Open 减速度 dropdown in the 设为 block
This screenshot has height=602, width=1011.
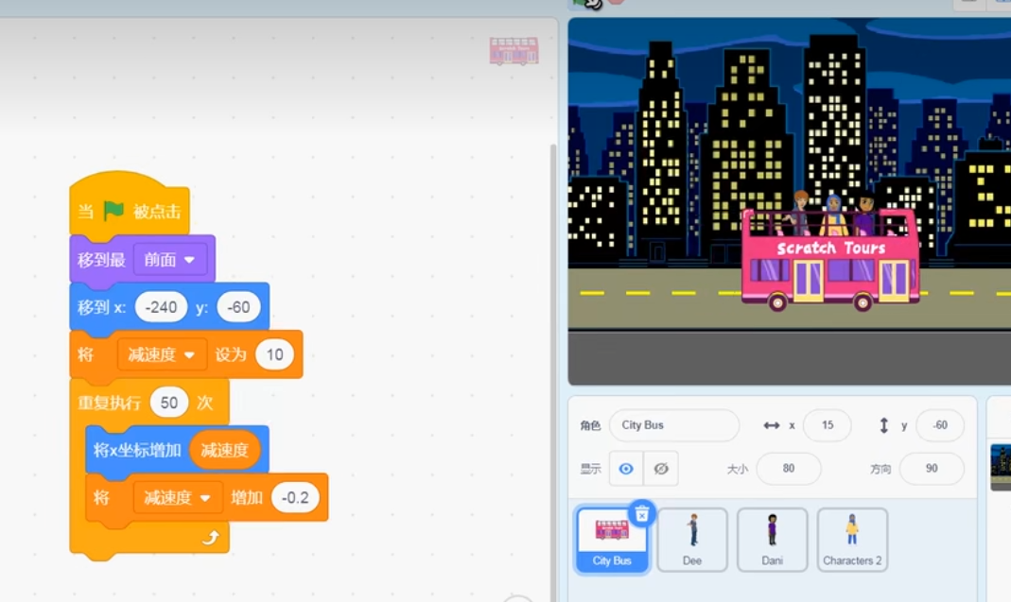point(162,354)
